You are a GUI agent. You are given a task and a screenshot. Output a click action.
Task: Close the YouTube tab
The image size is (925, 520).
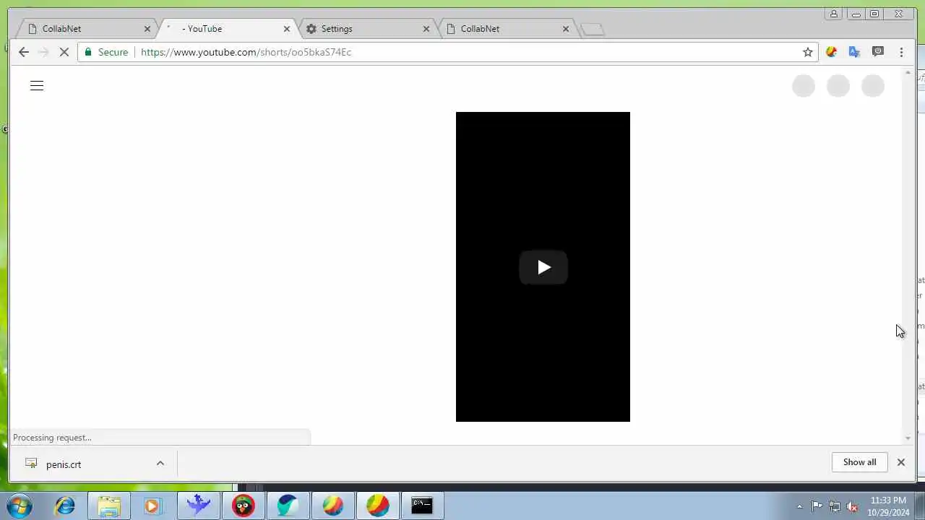(x=287, y=29)
